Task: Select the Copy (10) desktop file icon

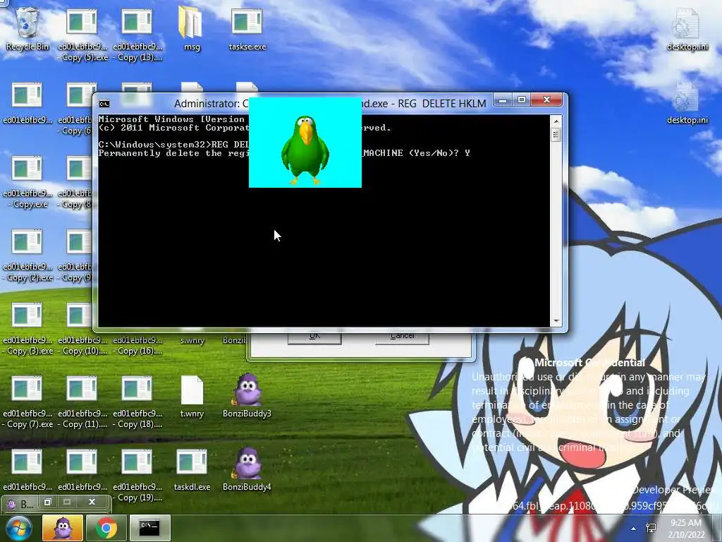Action: tap(82, 329)
